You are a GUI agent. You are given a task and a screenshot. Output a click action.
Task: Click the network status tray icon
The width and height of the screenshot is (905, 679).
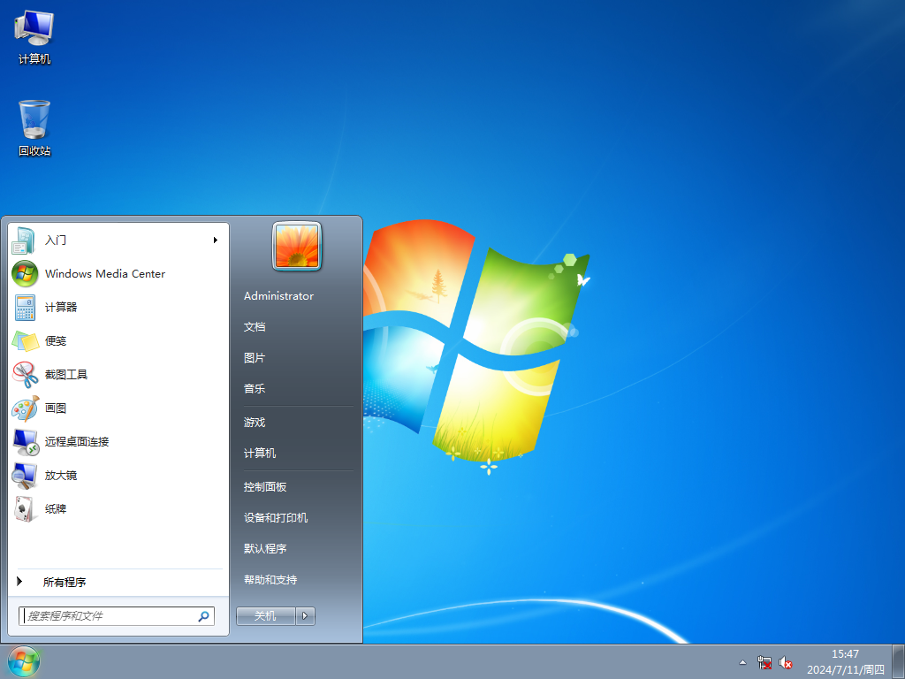tap(764, 661)
